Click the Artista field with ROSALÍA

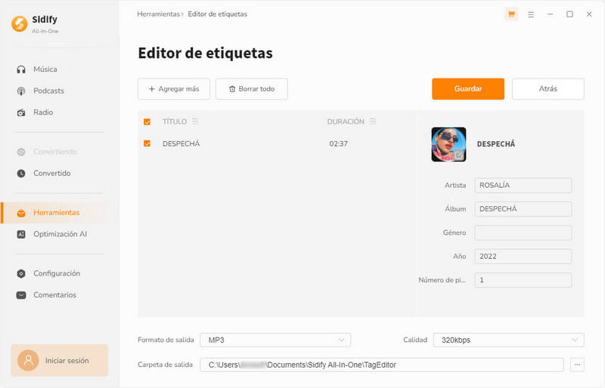[x=523, y=186]
